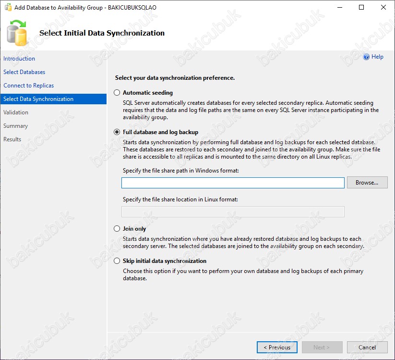This screenshot has width=395, height=360.
Task: Select the Select Data Synchronization step
Action: click(53, 99)
